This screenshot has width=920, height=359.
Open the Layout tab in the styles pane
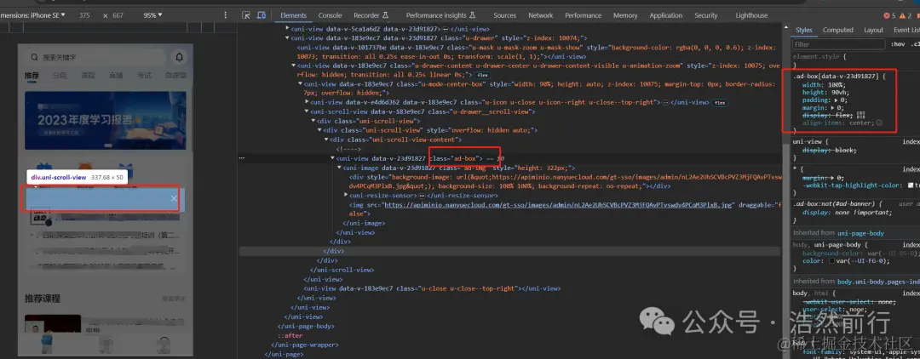click(x=874, y=30)
